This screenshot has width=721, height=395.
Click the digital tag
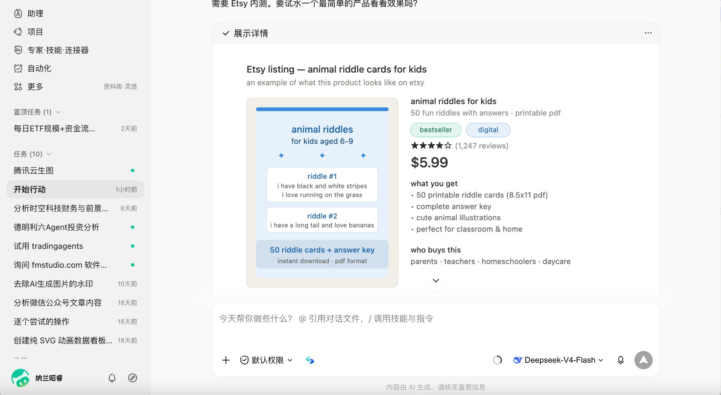[488, 130]
